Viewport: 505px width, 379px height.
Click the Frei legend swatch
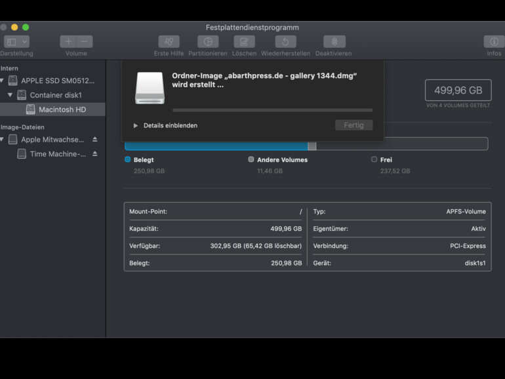(374, 159)
